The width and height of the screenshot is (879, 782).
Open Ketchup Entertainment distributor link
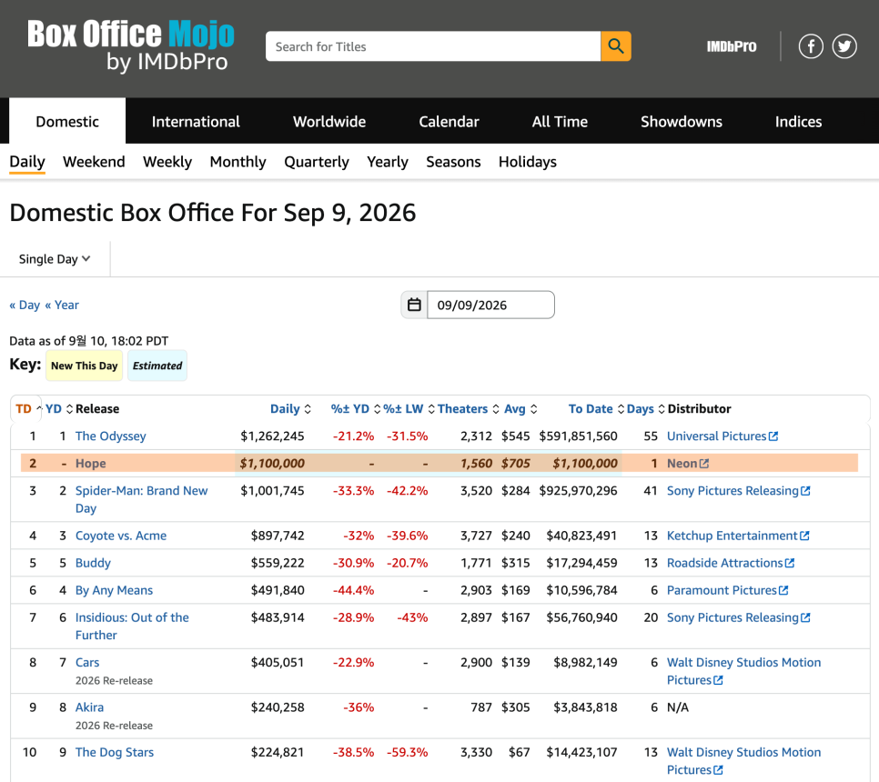click(732, 536)
